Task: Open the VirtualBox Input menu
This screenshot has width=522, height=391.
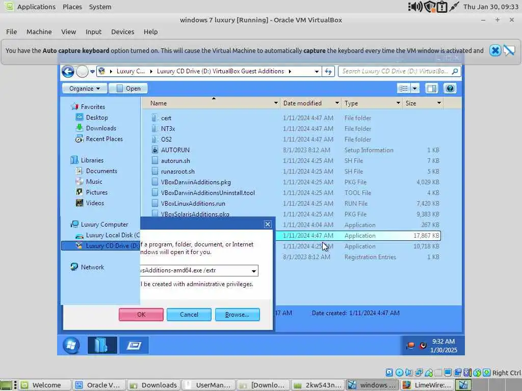Action: click(93, 32)
